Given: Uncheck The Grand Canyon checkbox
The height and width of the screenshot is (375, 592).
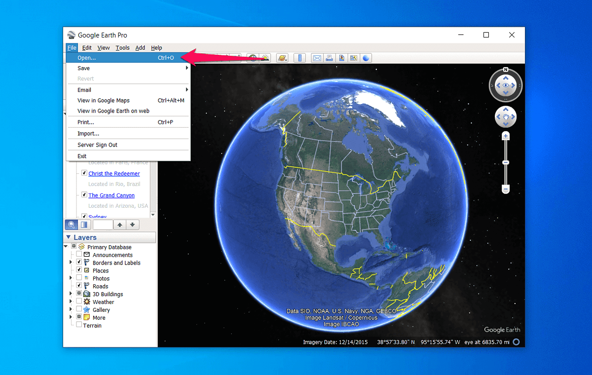Looking at the screenshot, I should (84, 195).
